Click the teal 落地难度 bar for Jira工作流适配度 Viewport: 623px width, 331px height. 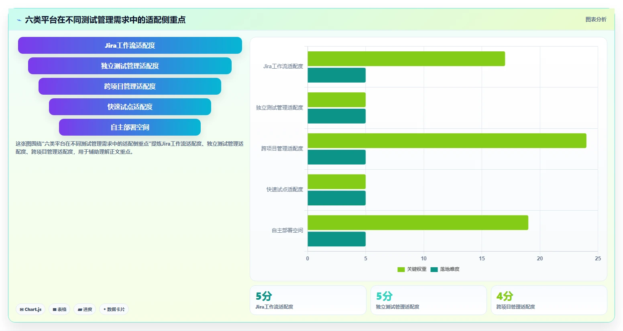point(337,75)
